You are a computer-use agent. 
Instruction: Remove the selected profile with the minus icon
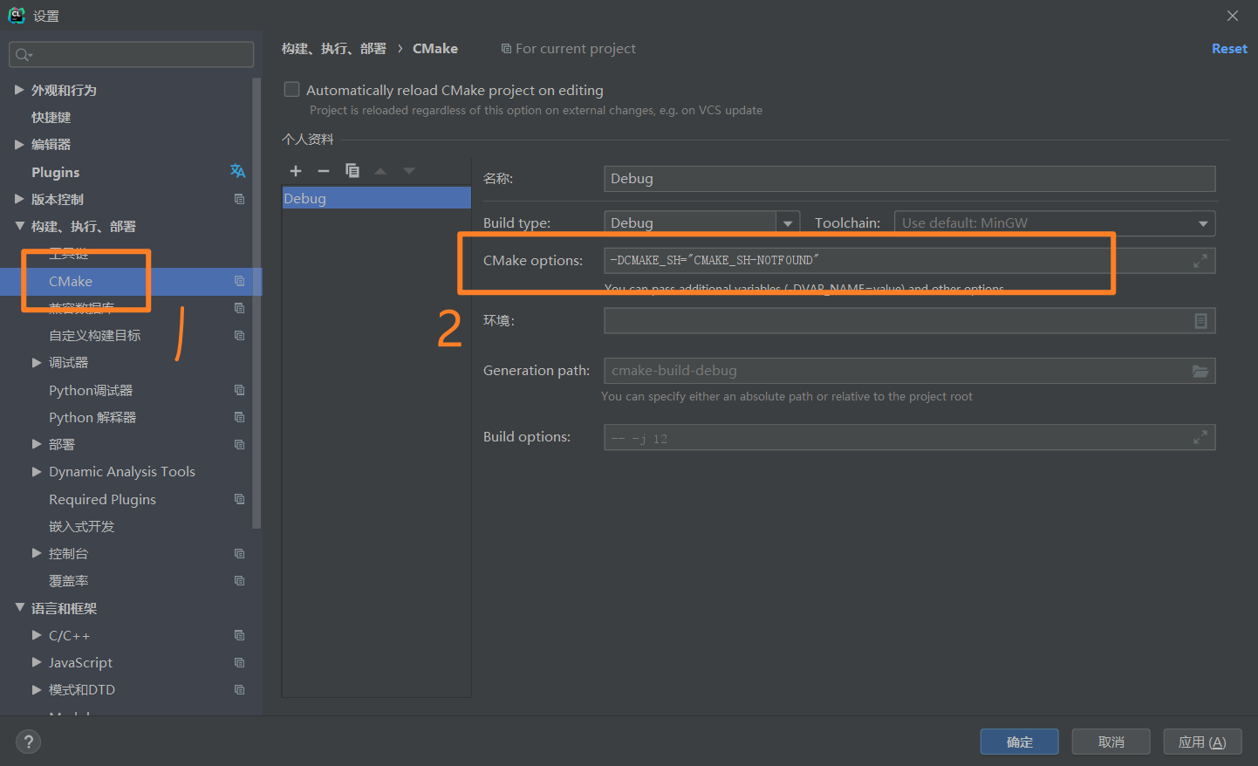coord(324,171)
